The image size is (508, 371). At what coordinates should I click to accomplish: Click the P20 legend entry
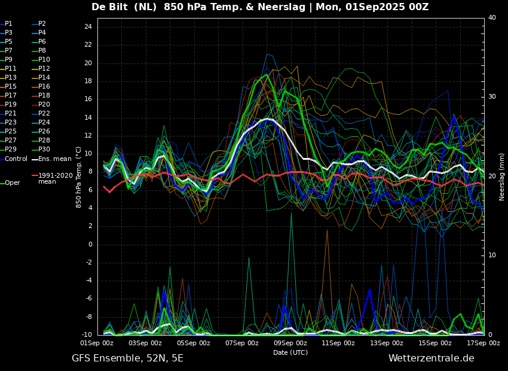(44, 104)
